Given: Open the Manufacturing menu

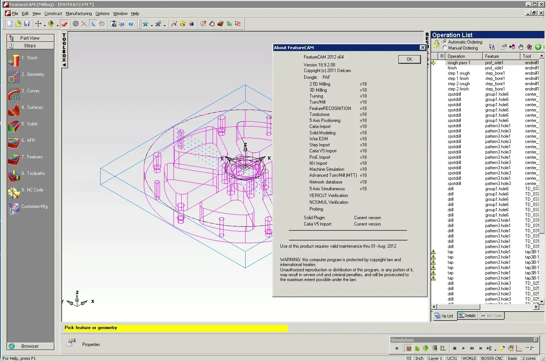Looking at the screenshot, I should 78,14.
